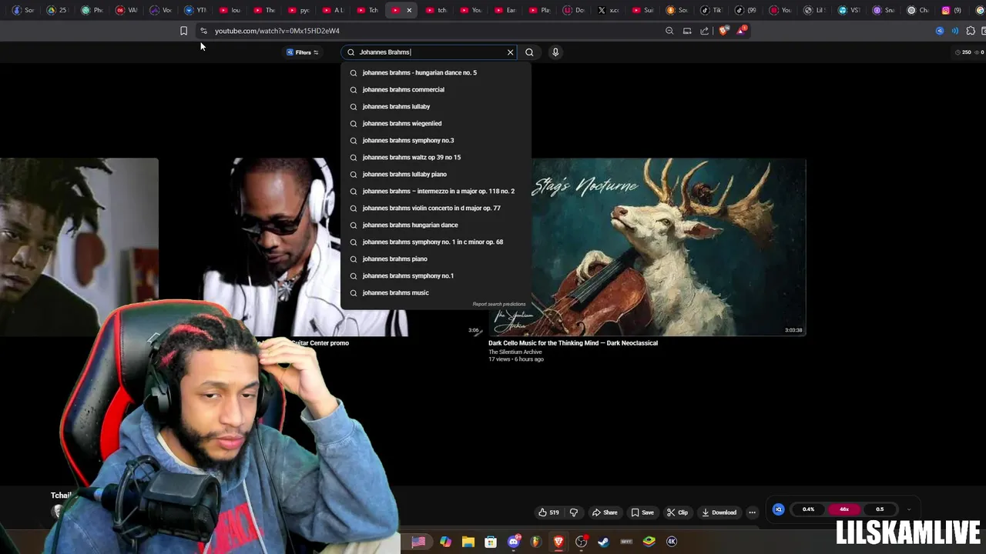986x554 pixels.
Task: Click the browser share icon
Action: pos(705,31)
